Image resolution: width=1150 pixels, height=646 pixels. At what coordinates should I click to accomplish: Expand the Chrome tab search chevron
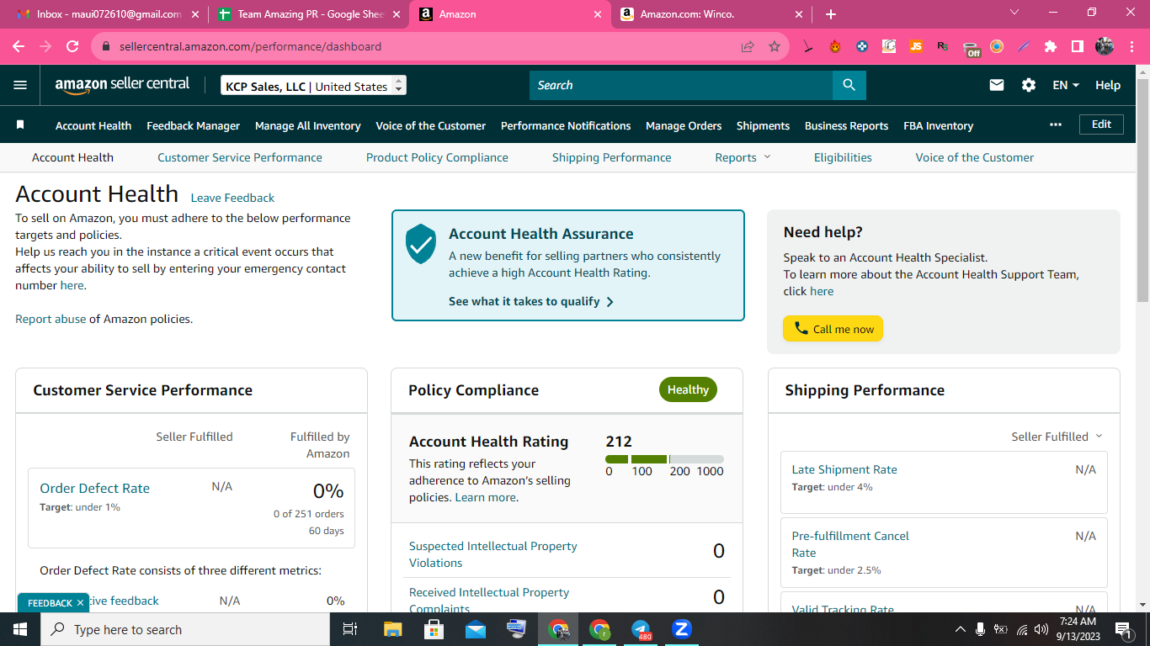1014,13
